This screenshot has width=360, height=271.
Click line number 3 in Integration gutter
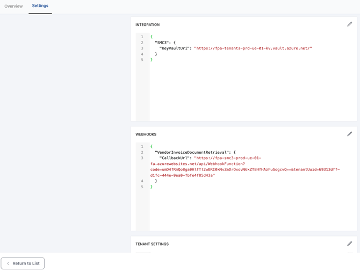[x=142, y=48]
